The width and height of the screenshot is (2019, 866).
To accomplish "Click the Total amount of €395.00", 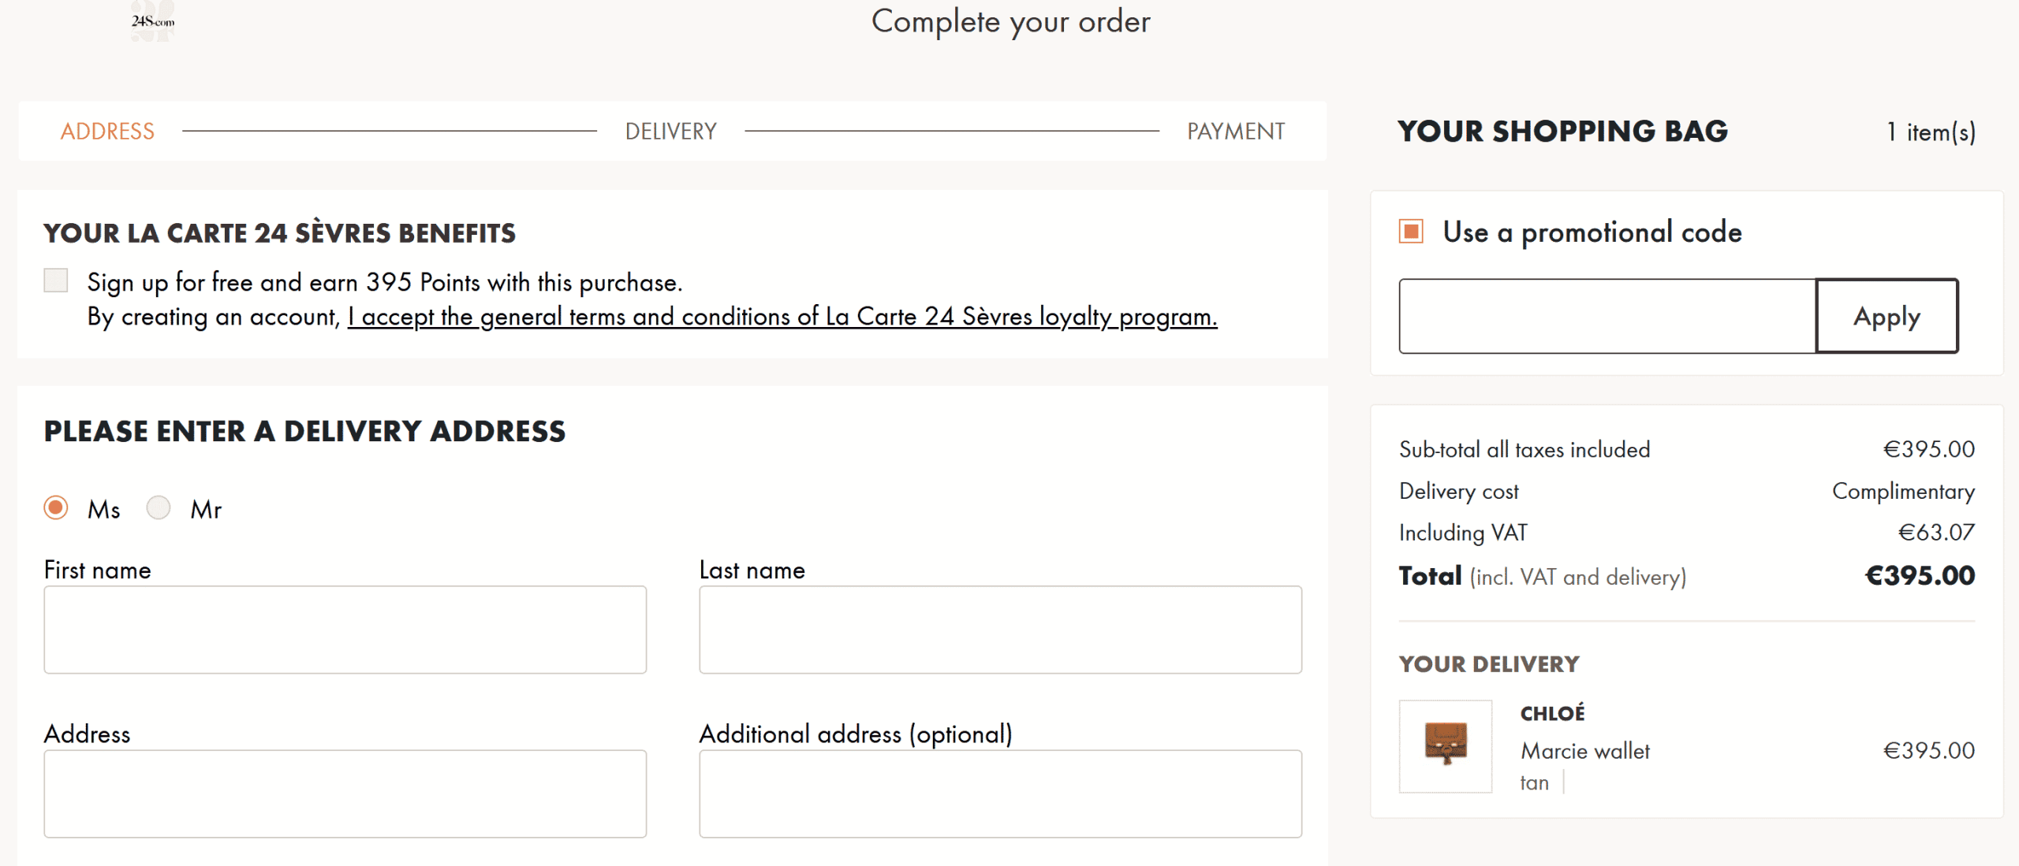I will point(1922,575).
